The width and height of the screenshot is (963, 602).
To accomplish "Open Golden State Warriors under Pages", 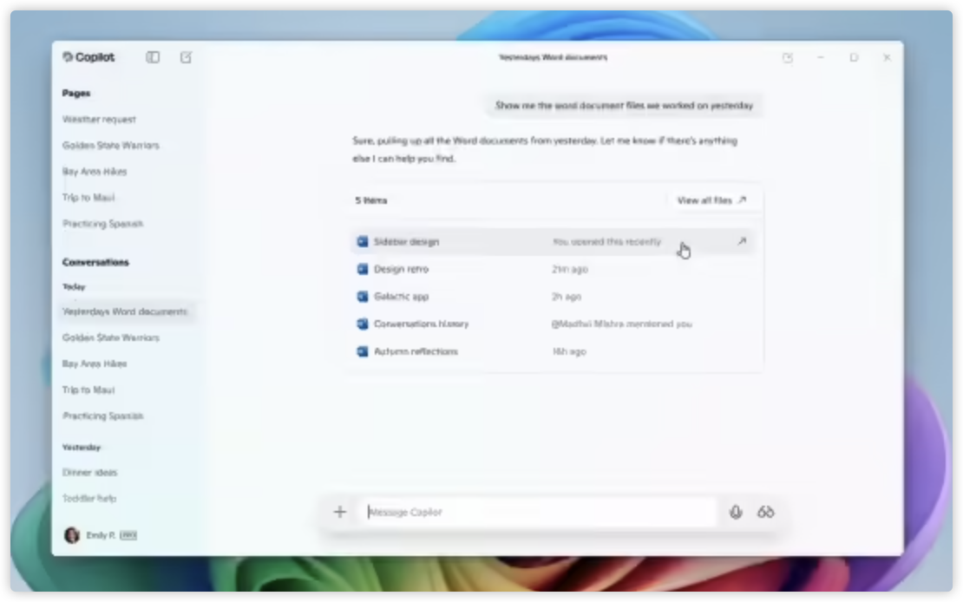I will [110, 146].
